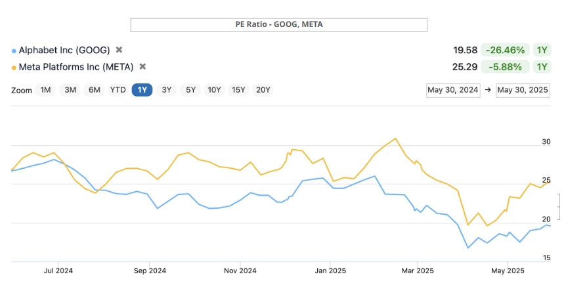Screen dimensions: 566x289
Task: Click the Sep 2024 x-axis label
Action: click(150, 271)
